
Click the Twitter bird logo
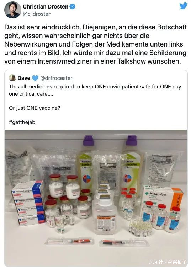click(183, 6)
